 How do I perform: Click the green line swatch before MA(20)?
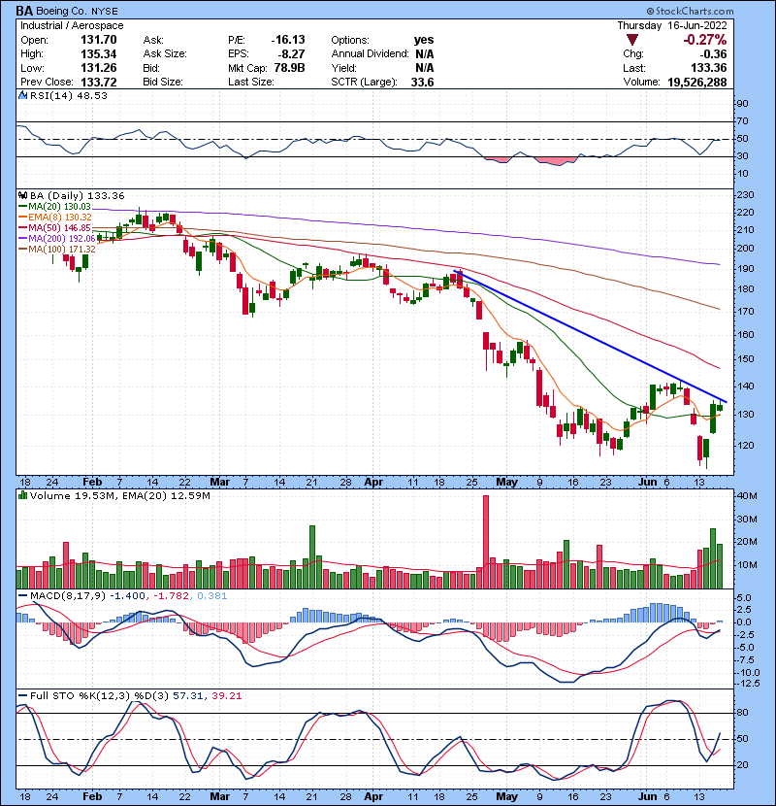pyautogui.click(x=22, y=207)
